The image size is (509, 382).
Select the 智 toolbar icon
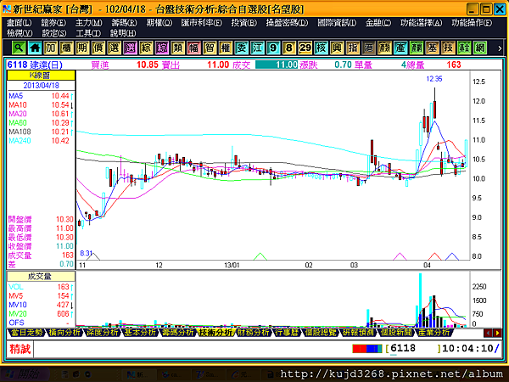pyautogui.click(x=210, y=48)
